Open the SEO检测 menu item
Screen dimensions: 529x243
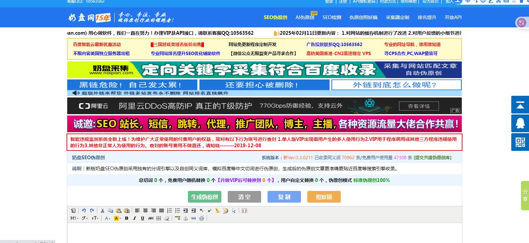pyautogui.click(x=332, y=17)
